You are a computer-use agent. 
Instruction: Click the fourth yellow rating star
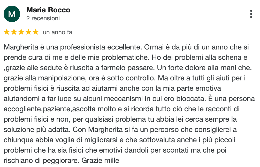click(x=28, y=32)
